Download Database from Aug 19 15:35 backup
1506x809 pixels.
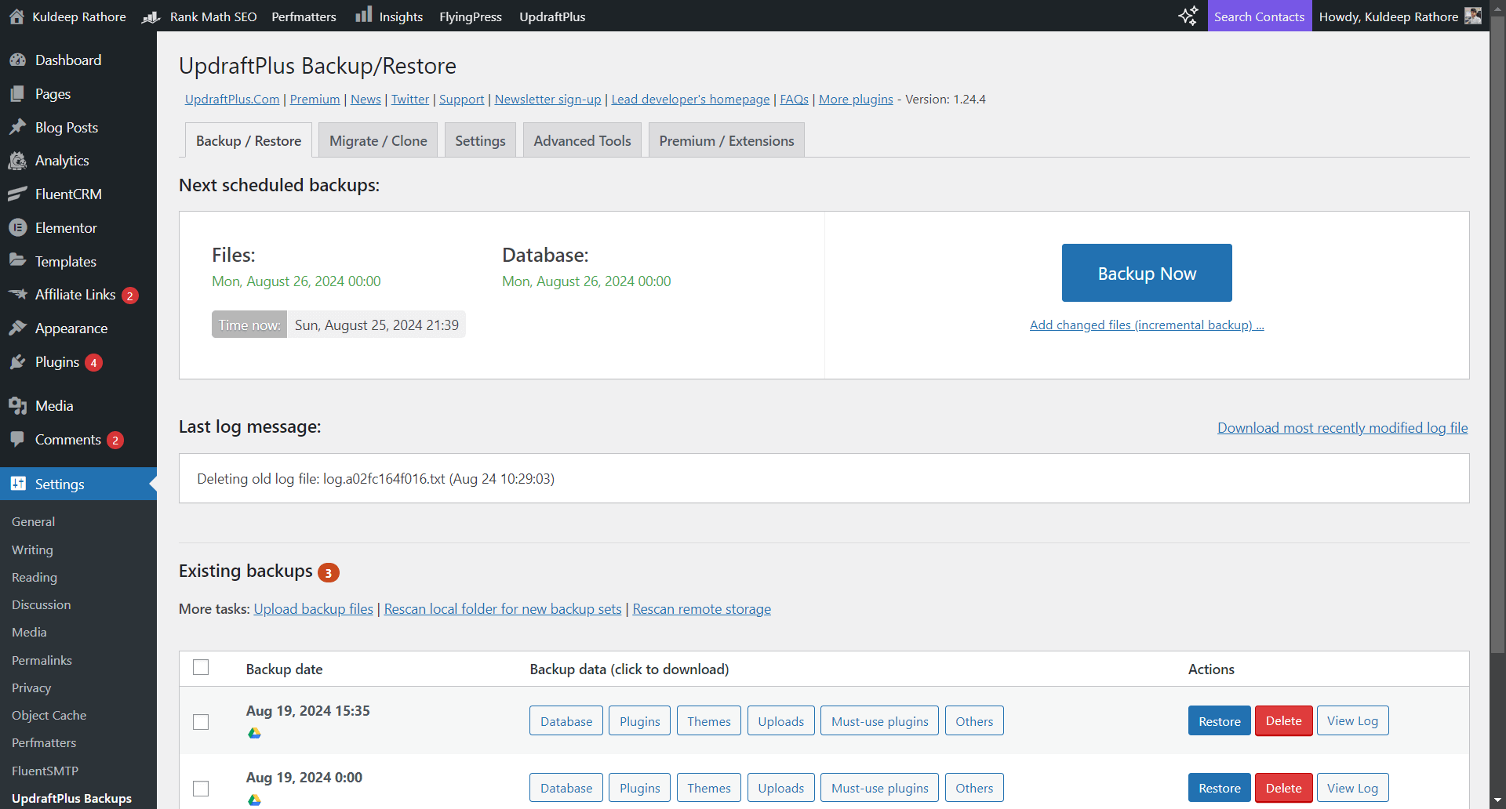tap(566, 721)
